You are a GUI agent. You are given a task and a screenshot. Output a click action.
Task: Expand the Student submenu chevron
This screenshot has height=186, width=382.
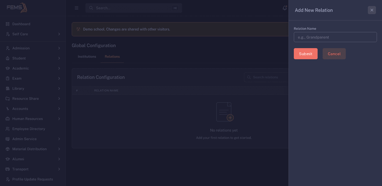click(x=59, y=58)
